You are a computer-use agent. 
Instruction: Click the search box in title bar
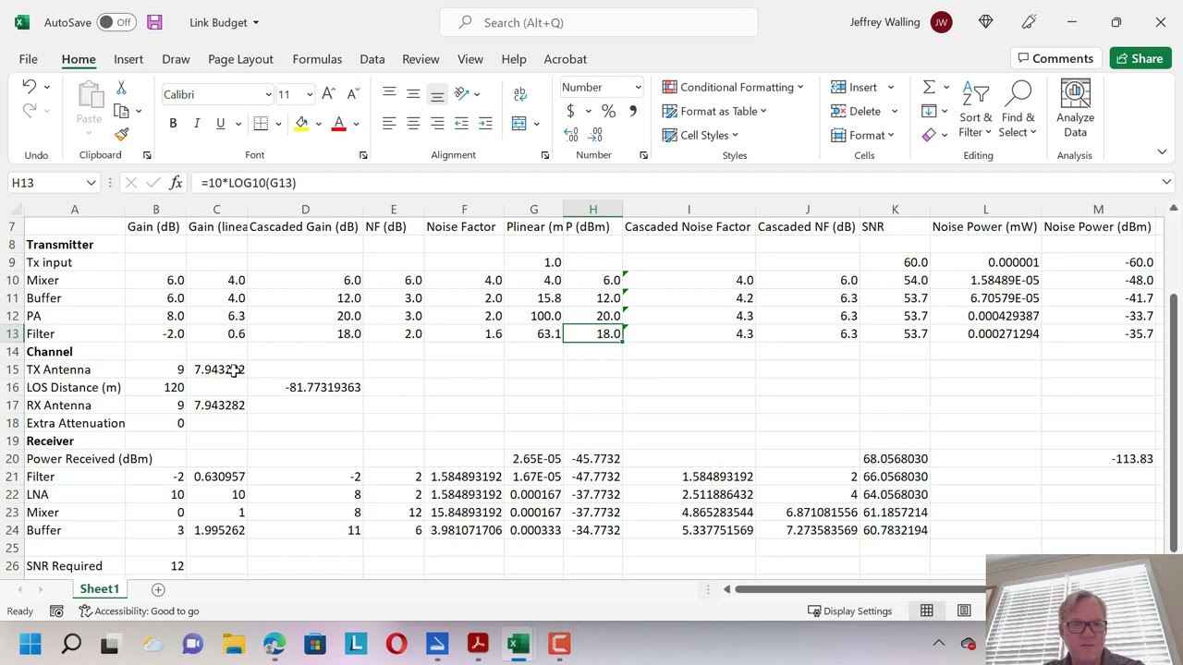[599, 22]
